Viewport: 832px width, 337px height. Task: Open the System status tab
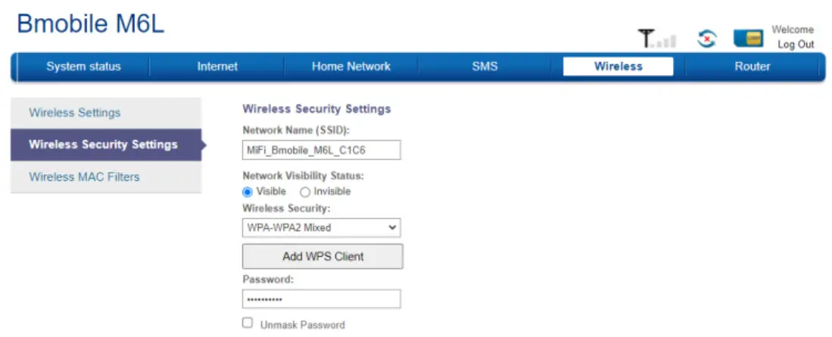[83, 67]
